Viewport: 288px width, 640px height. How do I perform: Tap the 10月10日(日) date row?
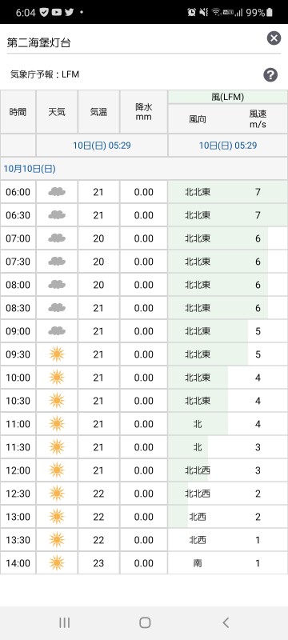[x=143, y=169]
